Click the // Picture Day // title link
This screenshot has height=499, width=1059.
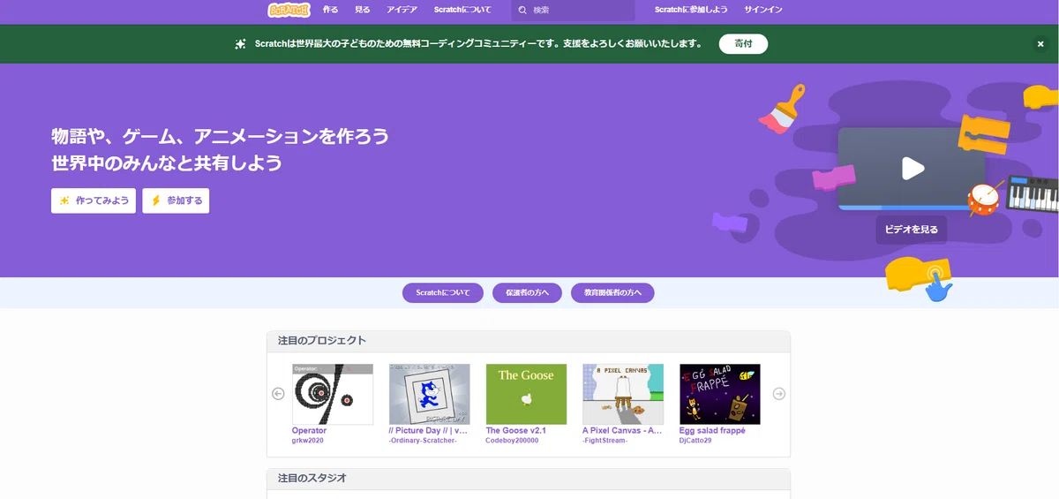[429, 431]
